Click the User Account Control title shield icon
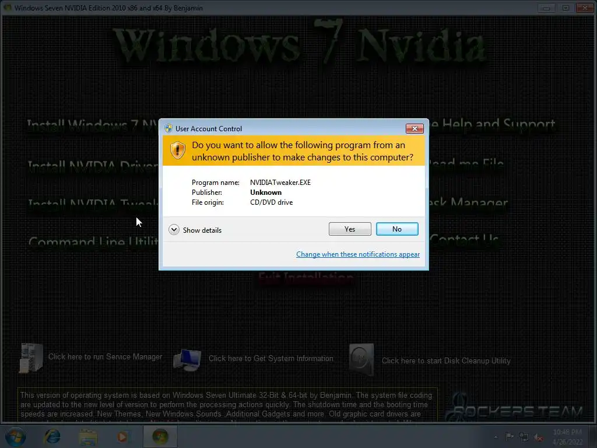This screenshot has height=448, width=597. (168, 128)
